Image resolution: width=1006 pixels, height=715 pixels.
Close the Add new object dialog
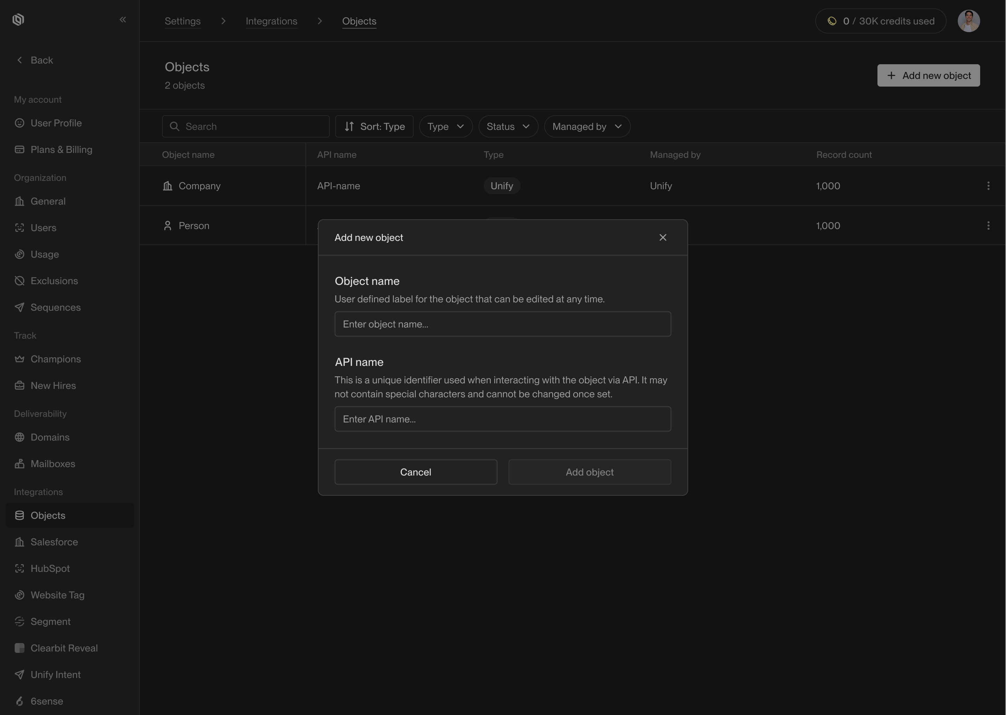[662, 237]
